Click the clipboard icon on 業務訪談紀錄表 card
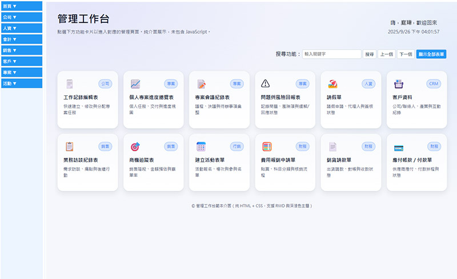 (x=69, y=147)
